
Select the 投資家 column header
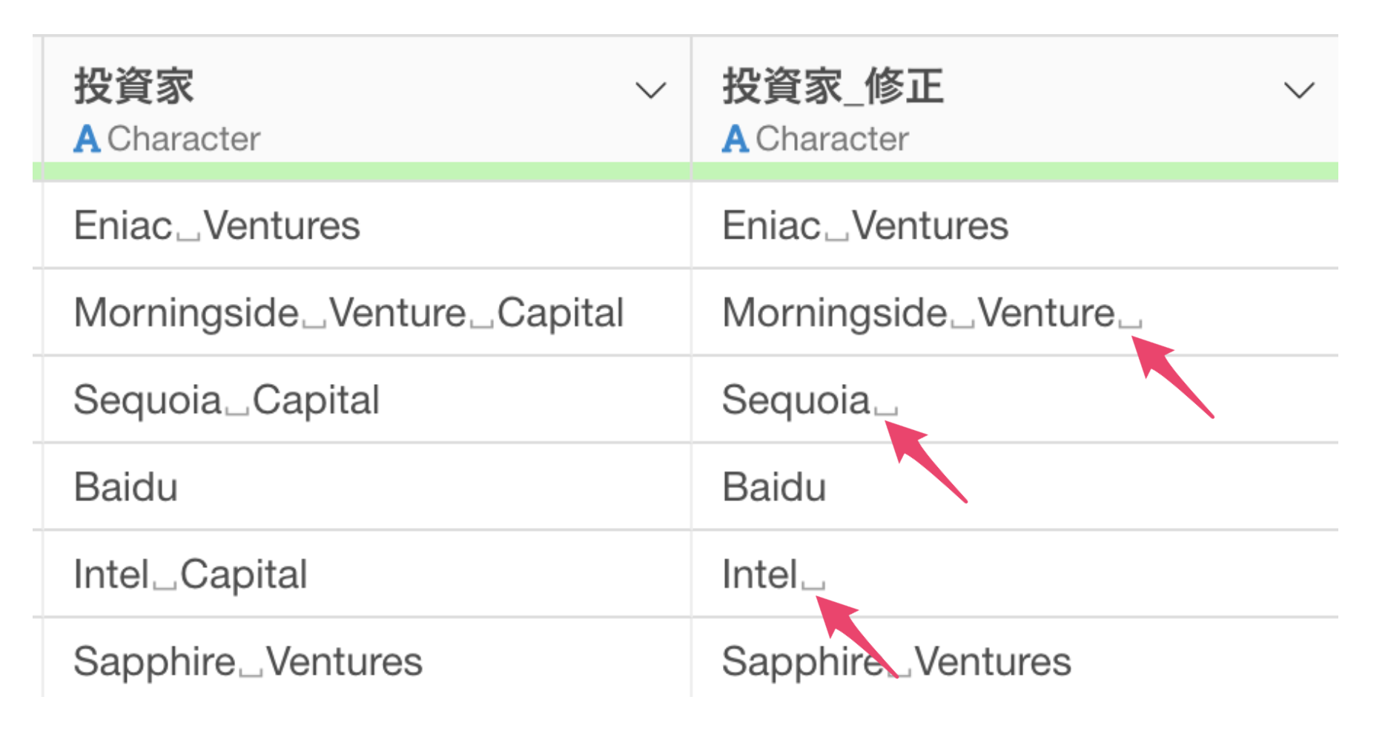click(x=367, y=99)
